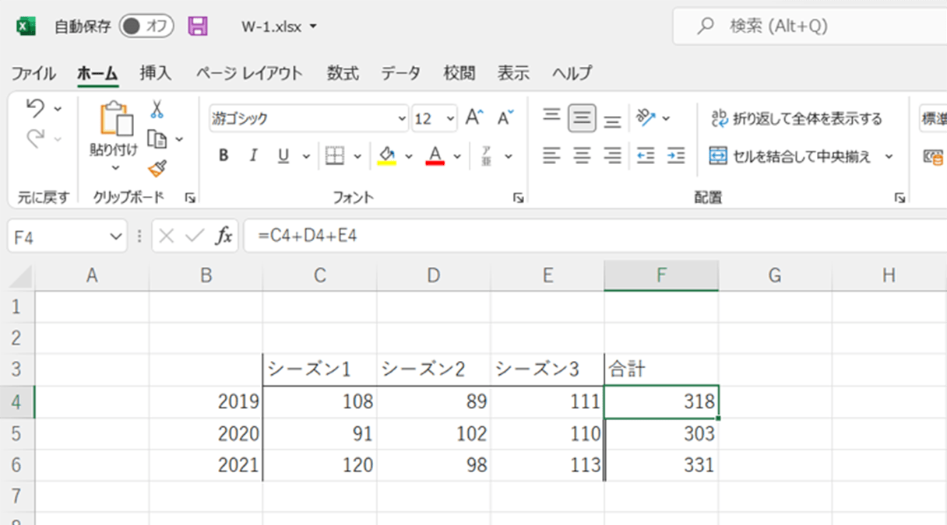Open the font group dialog launcher
Screen dimensions: 947x525
(x=518, y=198)
